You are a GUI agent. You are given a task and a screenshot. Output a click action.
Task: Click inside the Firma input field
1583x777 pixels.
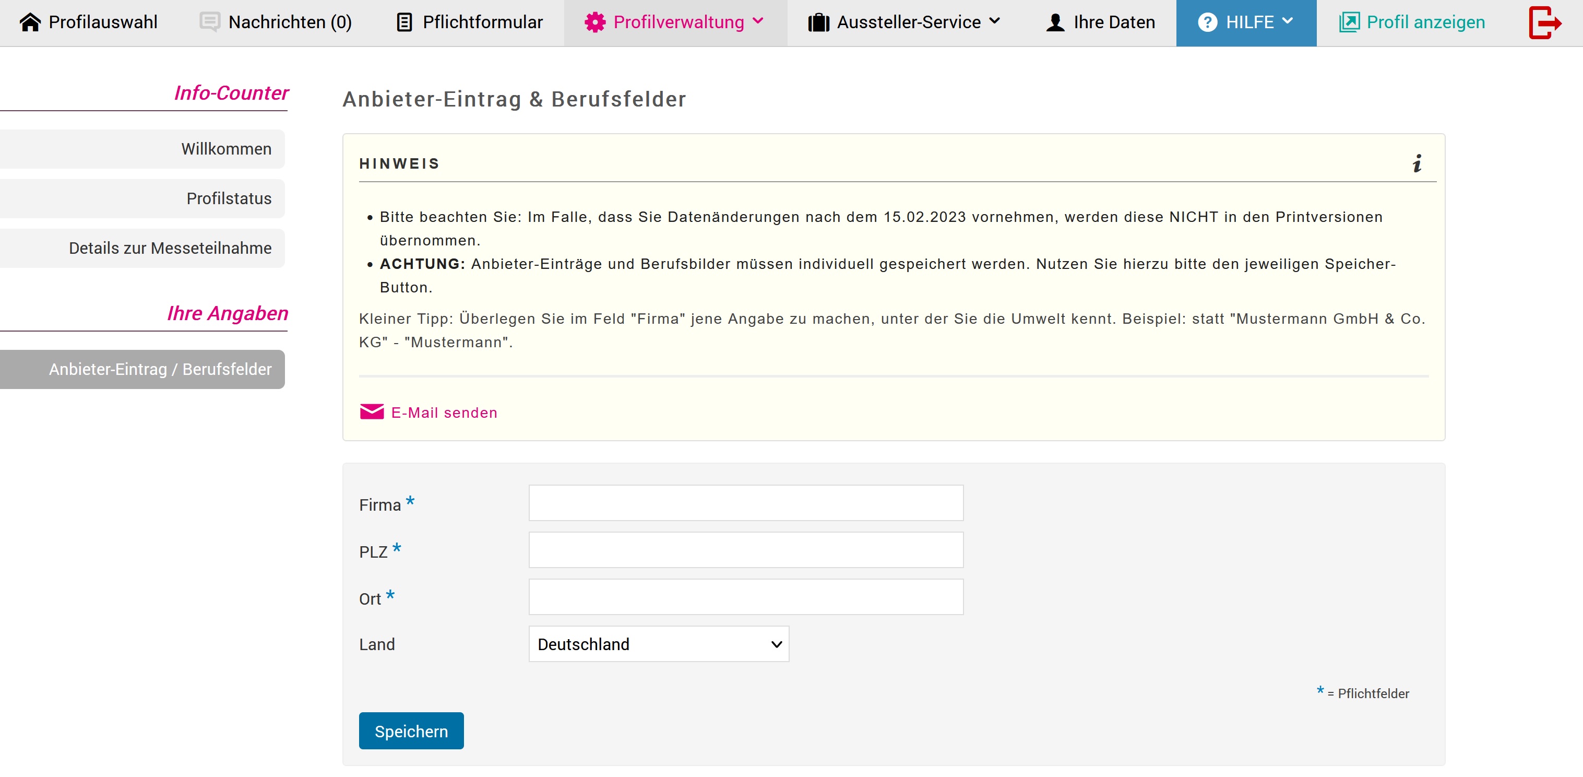745,503
